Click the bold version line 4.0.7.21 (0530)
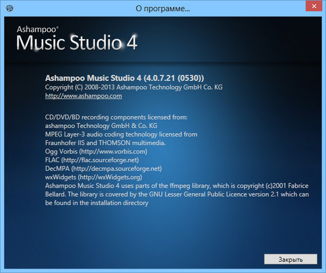Screen dimensions: 326x273 click(x=124, y=78)
